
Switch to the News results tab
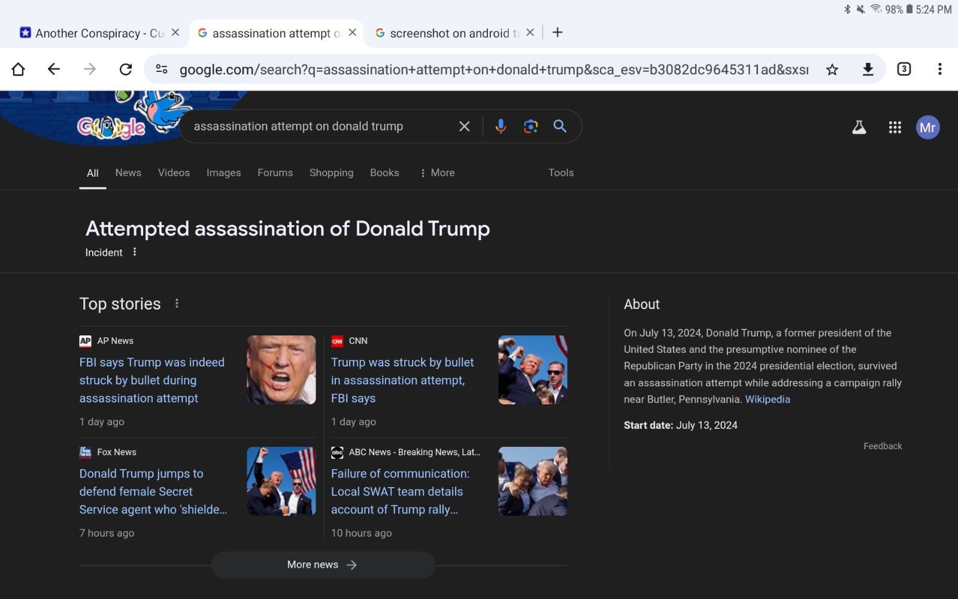[x=128, y=173]
